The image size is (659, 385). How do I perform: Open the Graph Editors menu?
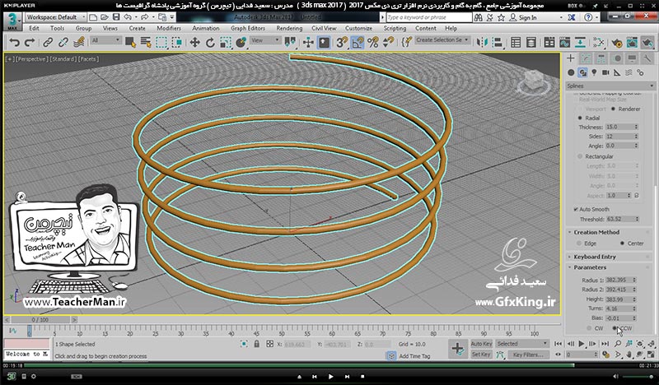pos(248,28)
